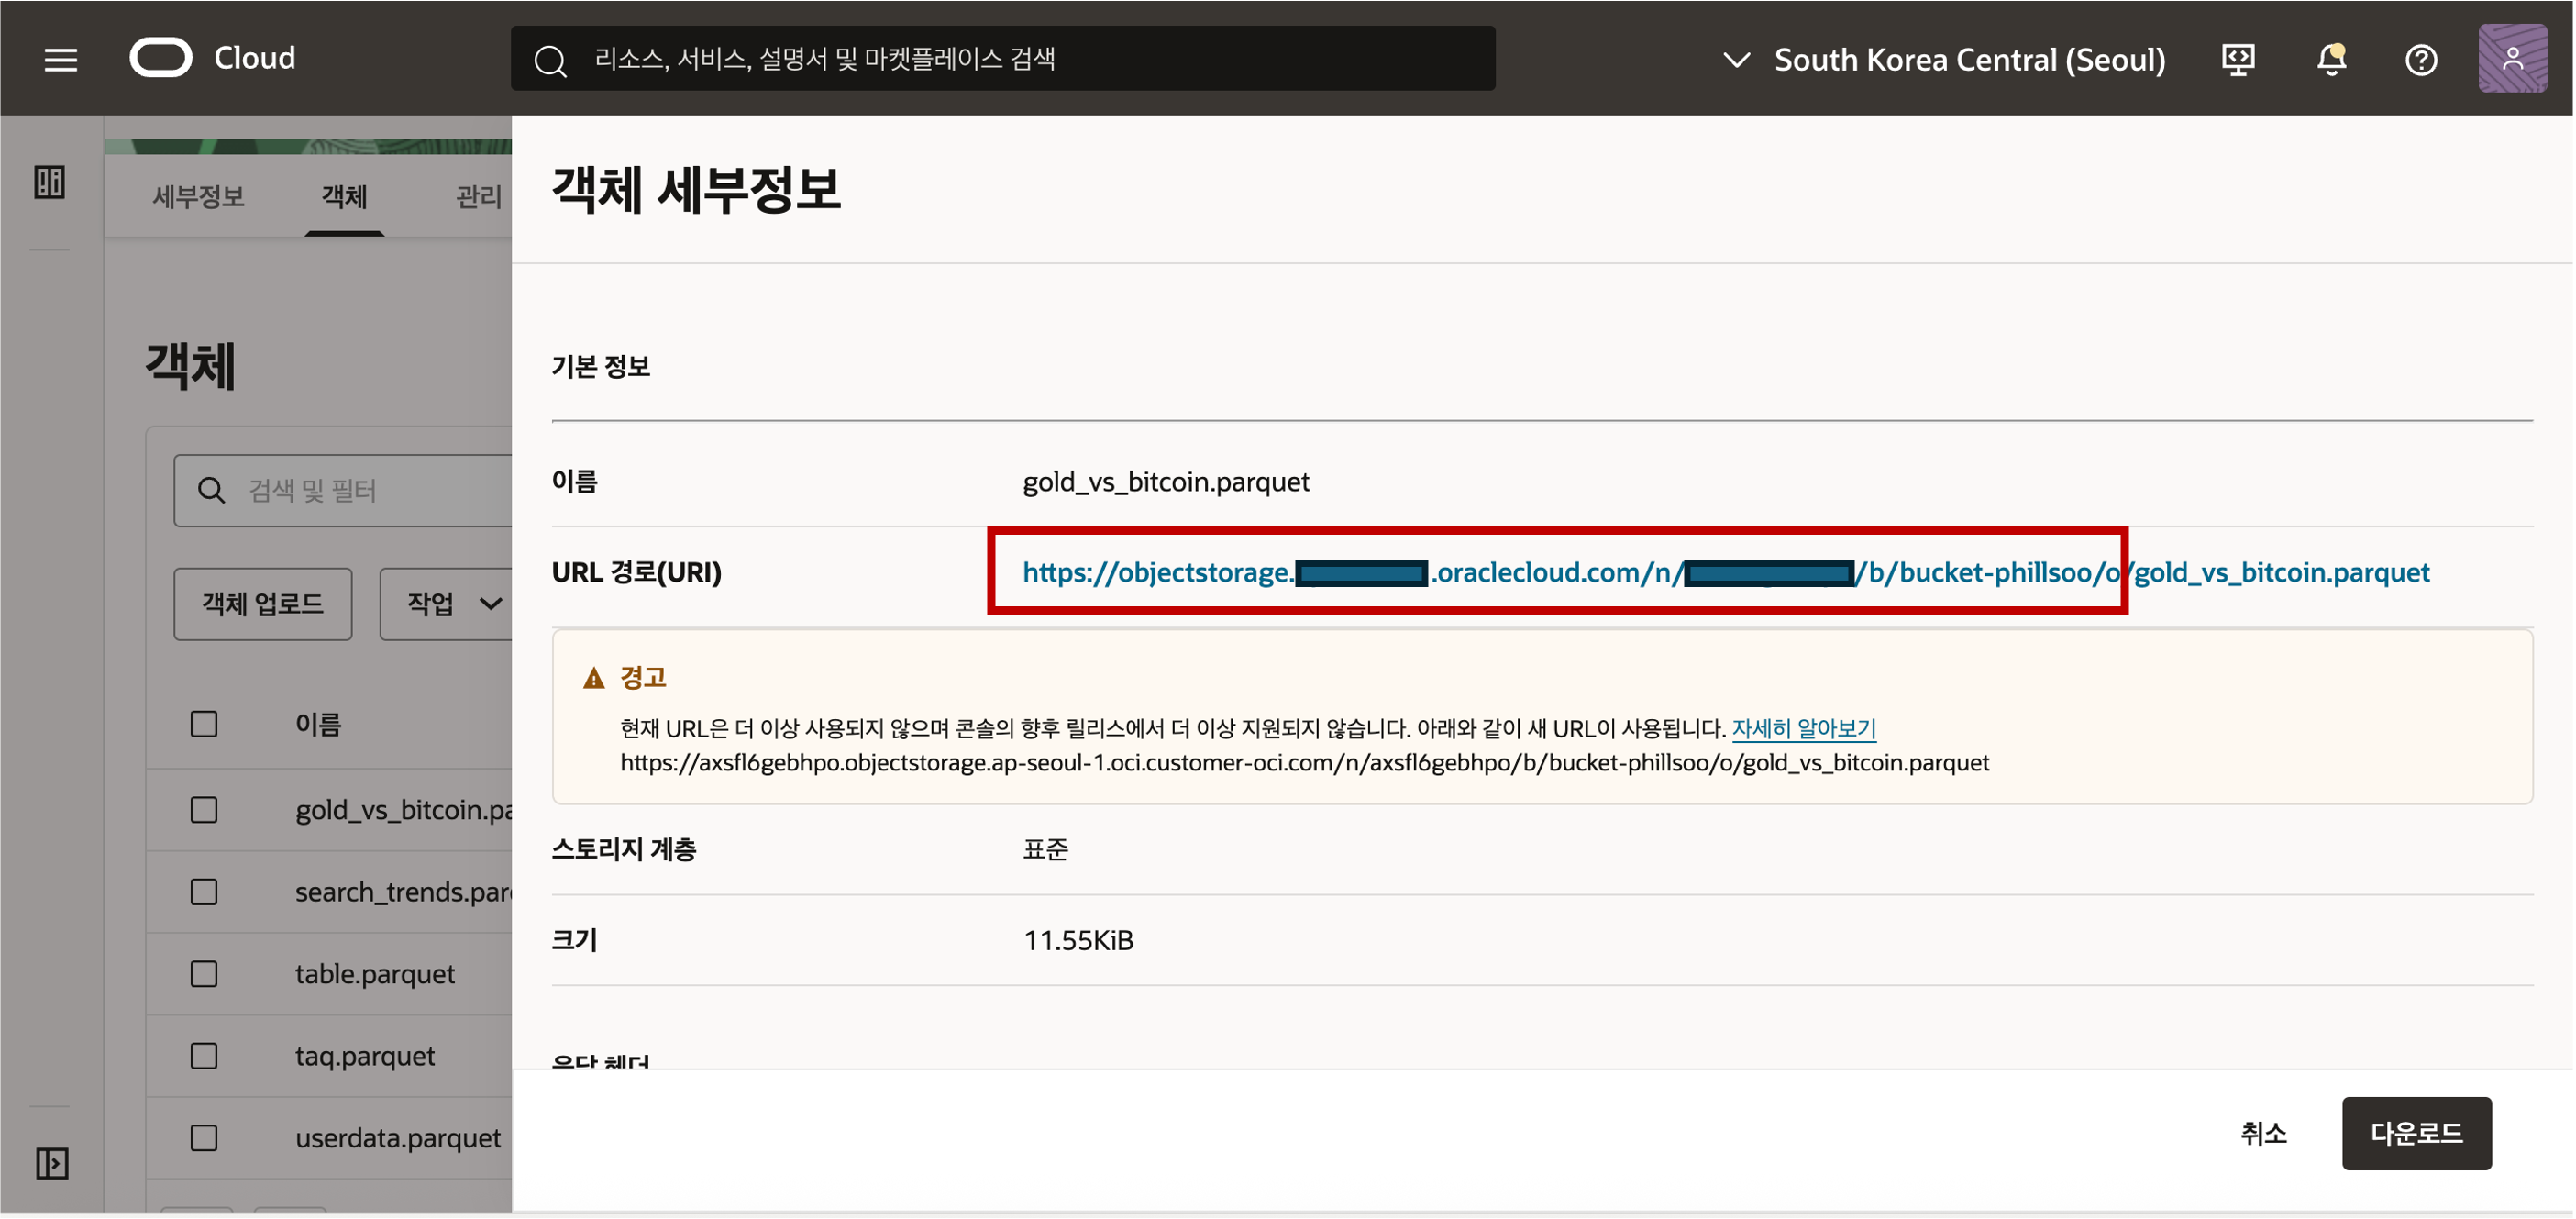Switch to the 세부정보 tab
Image resolution: width=2576 pixels, height=1219 pixels.
pos(198,196)
